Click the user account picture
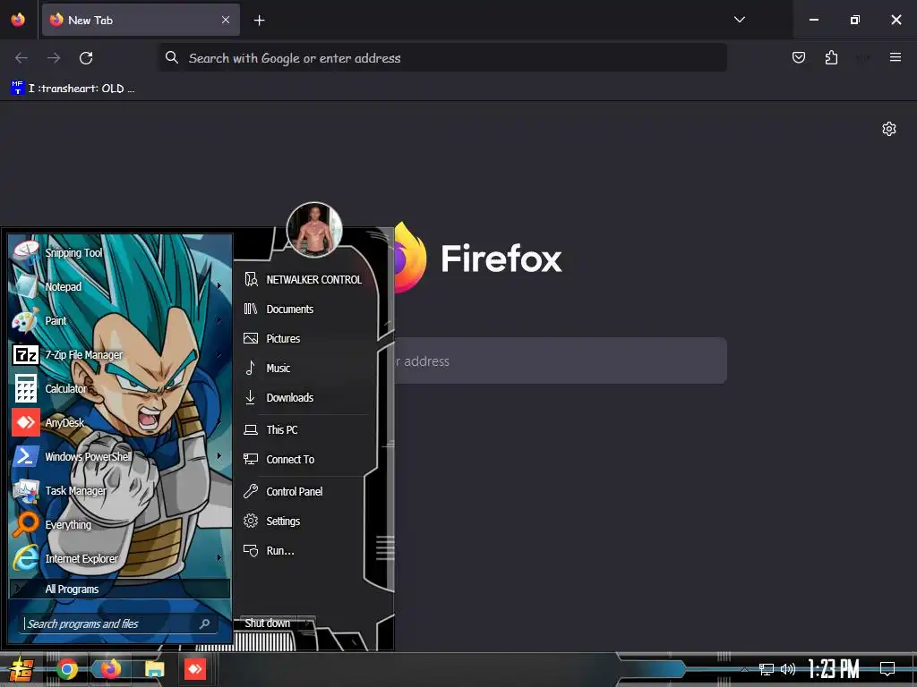917x687 pixels. (314, 230)
